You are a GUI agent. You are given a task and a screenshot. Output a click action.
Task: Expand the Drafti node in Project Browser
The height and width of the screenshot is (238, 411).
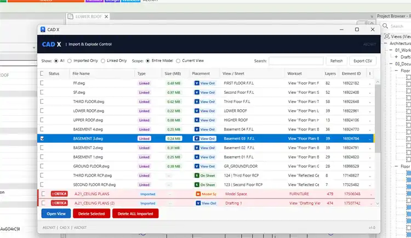point(396,56)
